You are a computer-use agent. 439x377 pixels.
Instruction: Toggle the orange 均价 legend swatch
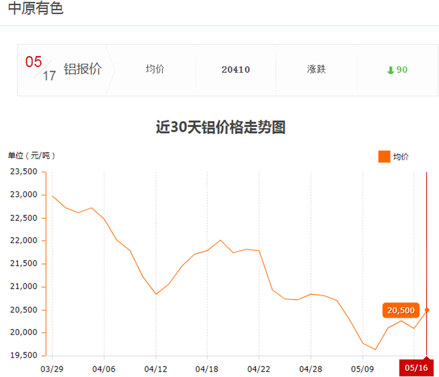pos(384,156)
